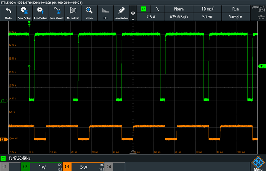Tap the Undo icon

pos(8,13)
